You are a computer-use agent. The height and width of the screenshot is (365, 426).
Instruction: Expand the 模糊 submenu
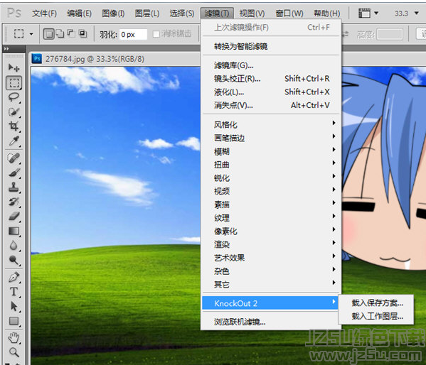[272, 151]
